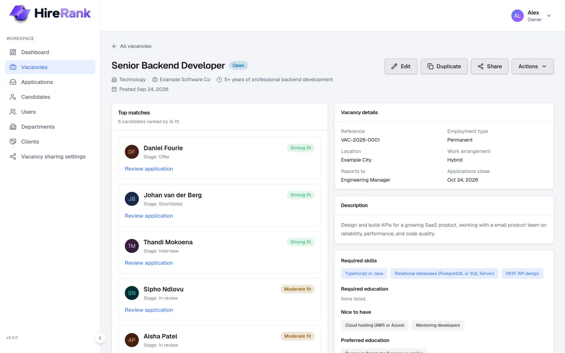The height and width of the screenshot is (353, 565).
Task: Click the Departments building icon
Action: [x=13, y=127]
